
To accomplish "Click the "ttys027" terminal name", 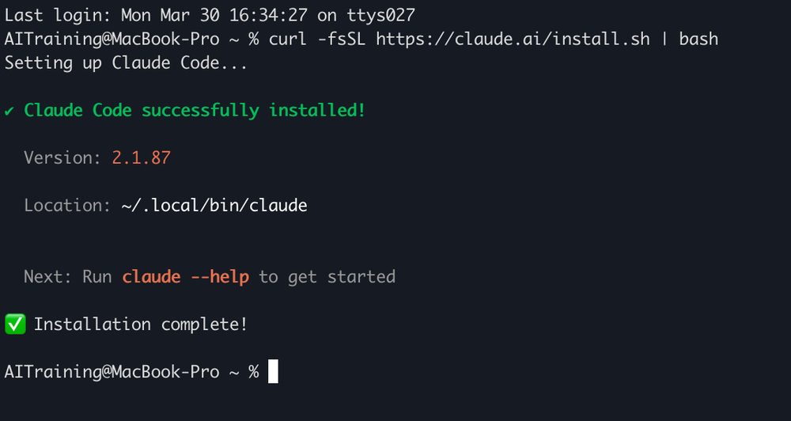I will [x=380, y=15].
